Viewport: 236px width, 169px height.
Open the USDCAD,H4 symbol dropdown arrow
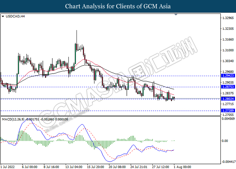(x=3, y=16)
